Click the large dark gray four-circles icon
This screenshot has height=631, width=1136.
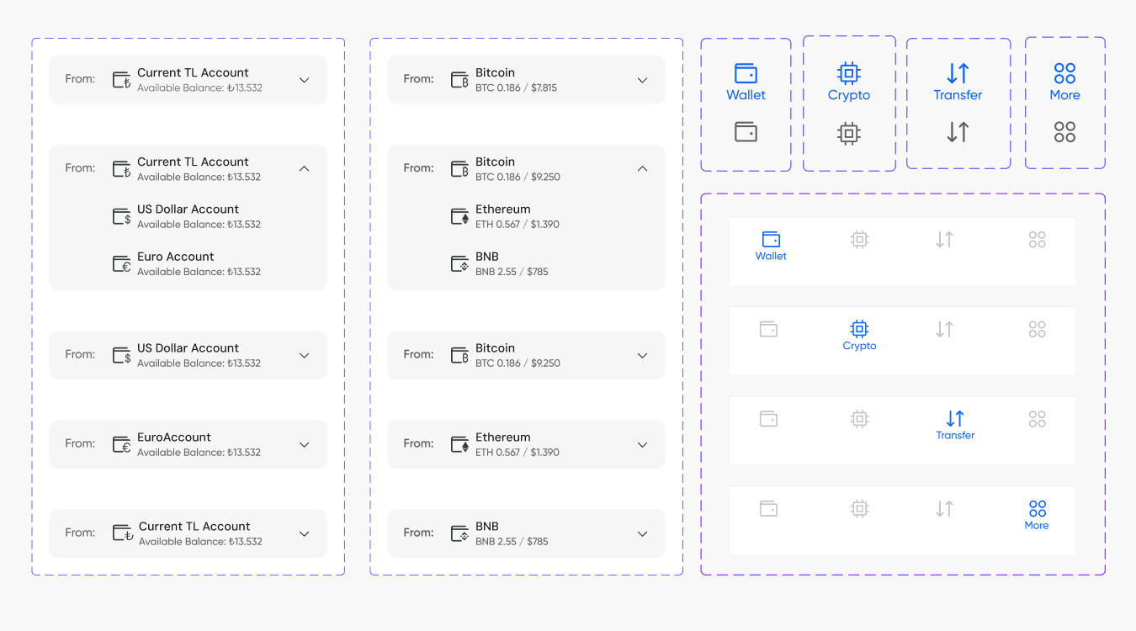(1064, 132)
